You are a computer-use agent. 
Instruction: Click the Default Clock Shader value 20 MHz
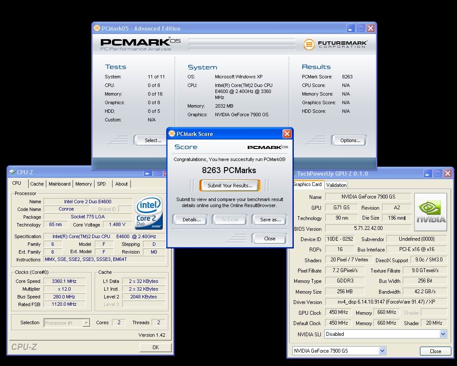pyautogui.click(x=434, y=323)
